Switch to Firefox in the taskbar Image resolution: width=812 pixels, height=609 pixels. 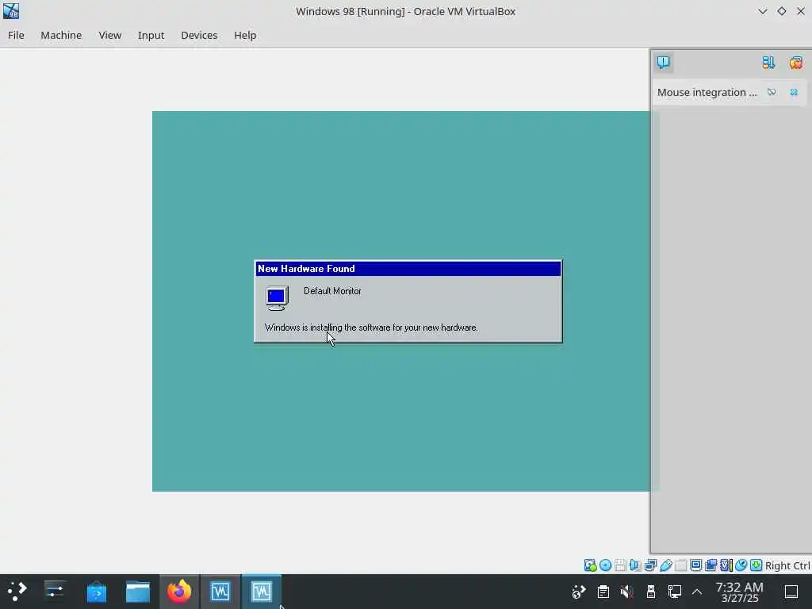tap(179, 592)
